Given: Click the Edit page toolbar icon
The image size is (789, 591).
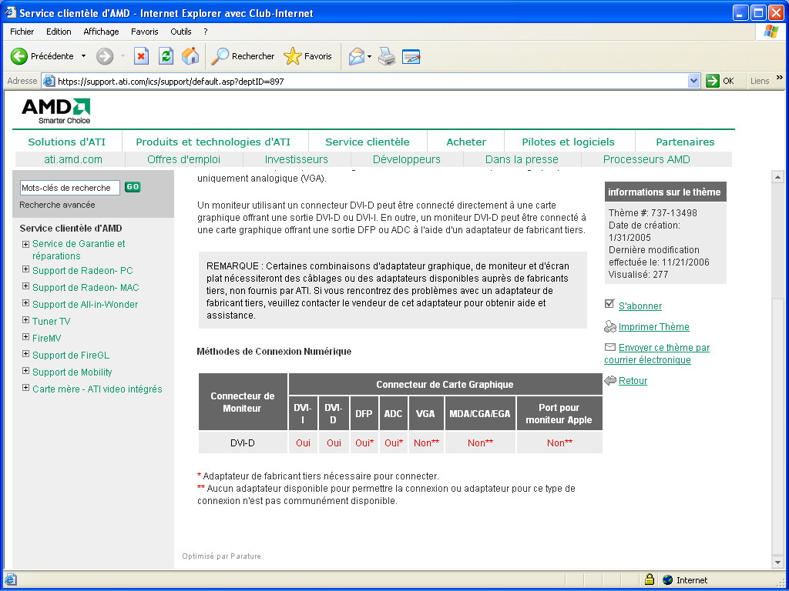Looking at the screenshot, I should point(411,56).
